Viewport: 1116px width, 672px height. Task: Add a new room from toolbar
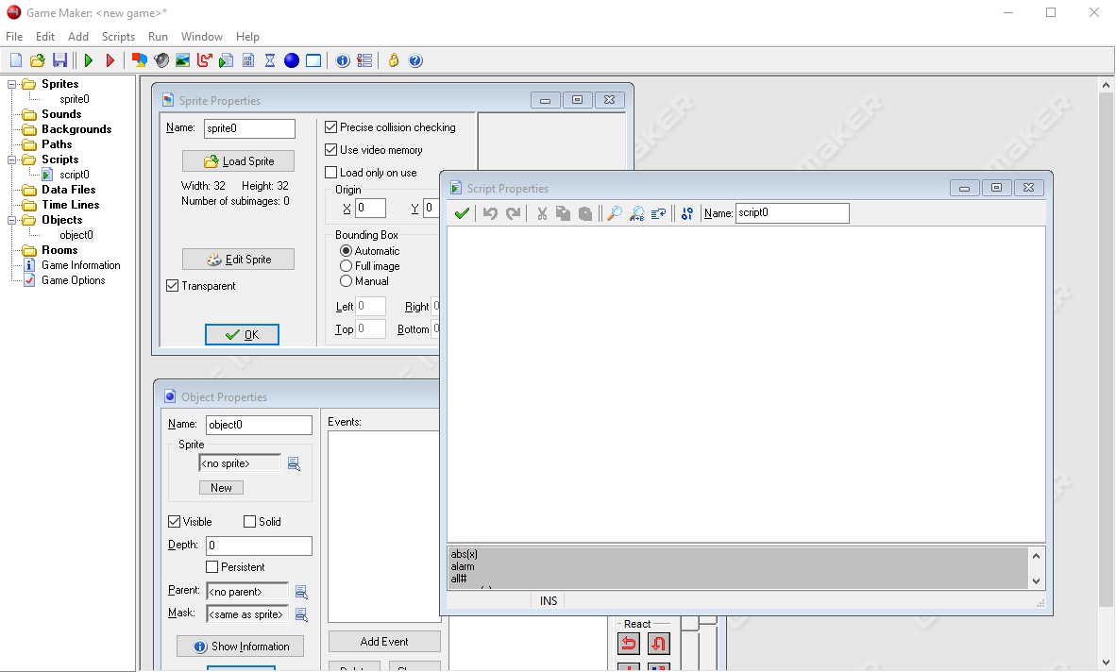pyautogui.click(x=313, y=60)
